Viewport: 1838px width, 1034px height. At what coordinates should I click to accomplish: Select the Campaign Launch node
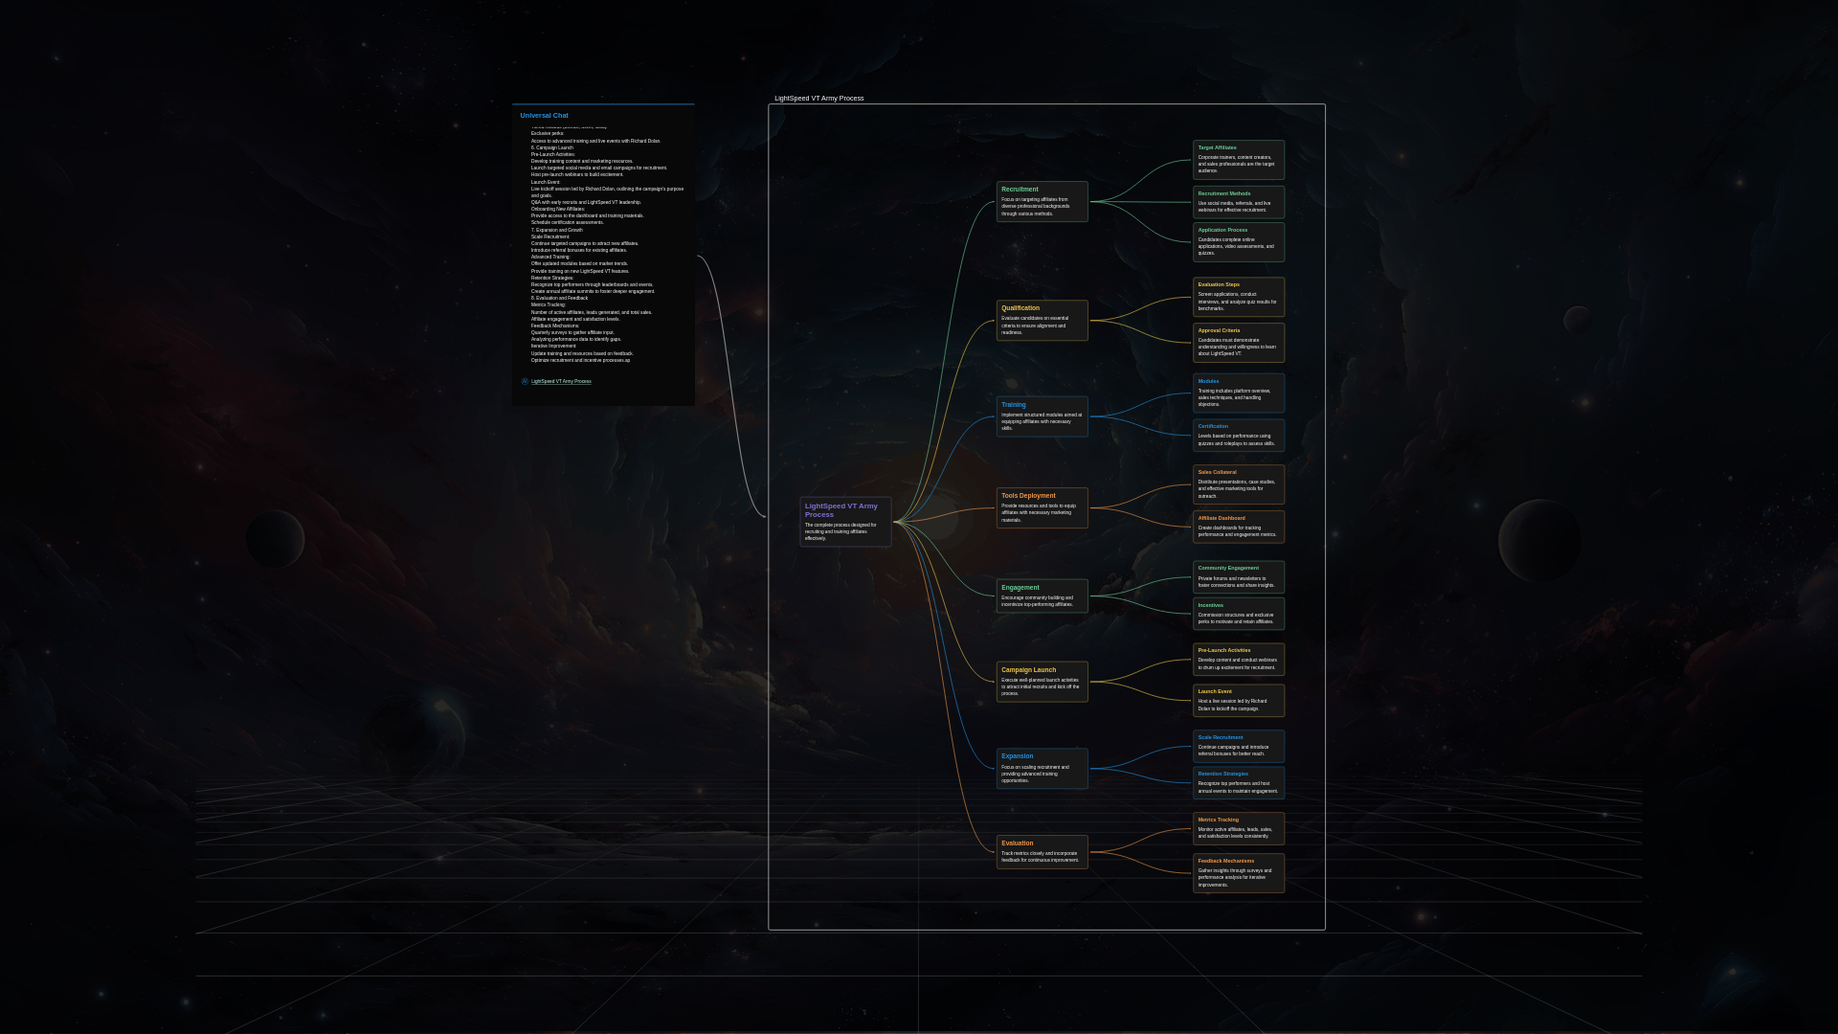1042,682
